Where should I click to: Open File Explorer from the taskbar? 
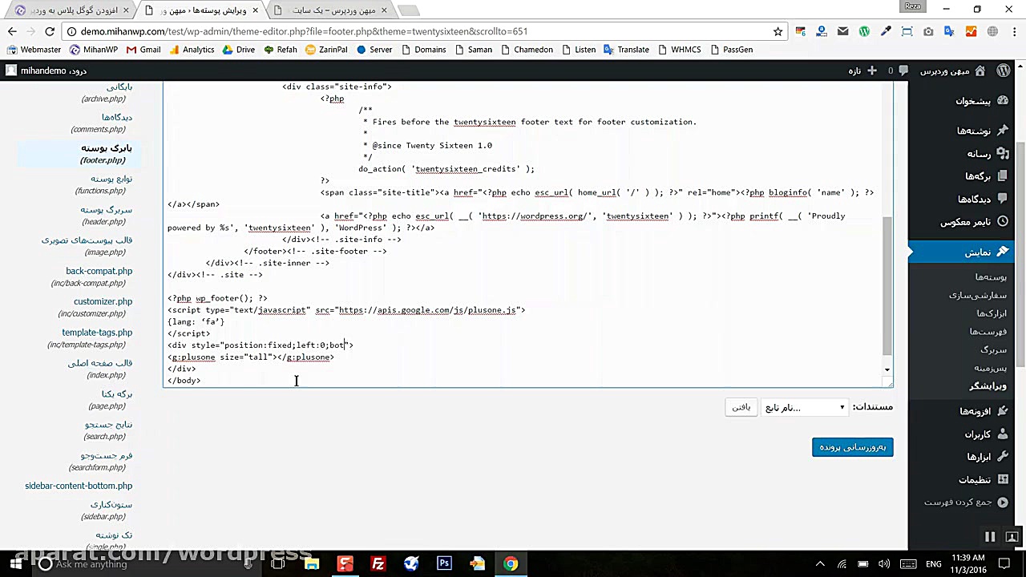[312, 564]
